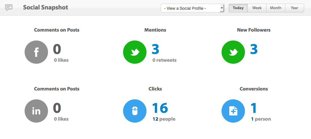Click the 1 count under Conversions
Viewport: 311px width, 139px height.
tap(254, 108)
